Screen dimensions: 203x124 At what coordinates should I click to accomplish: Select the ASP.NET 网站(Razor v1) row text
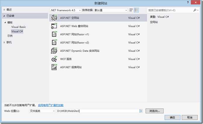coord(74,34)
